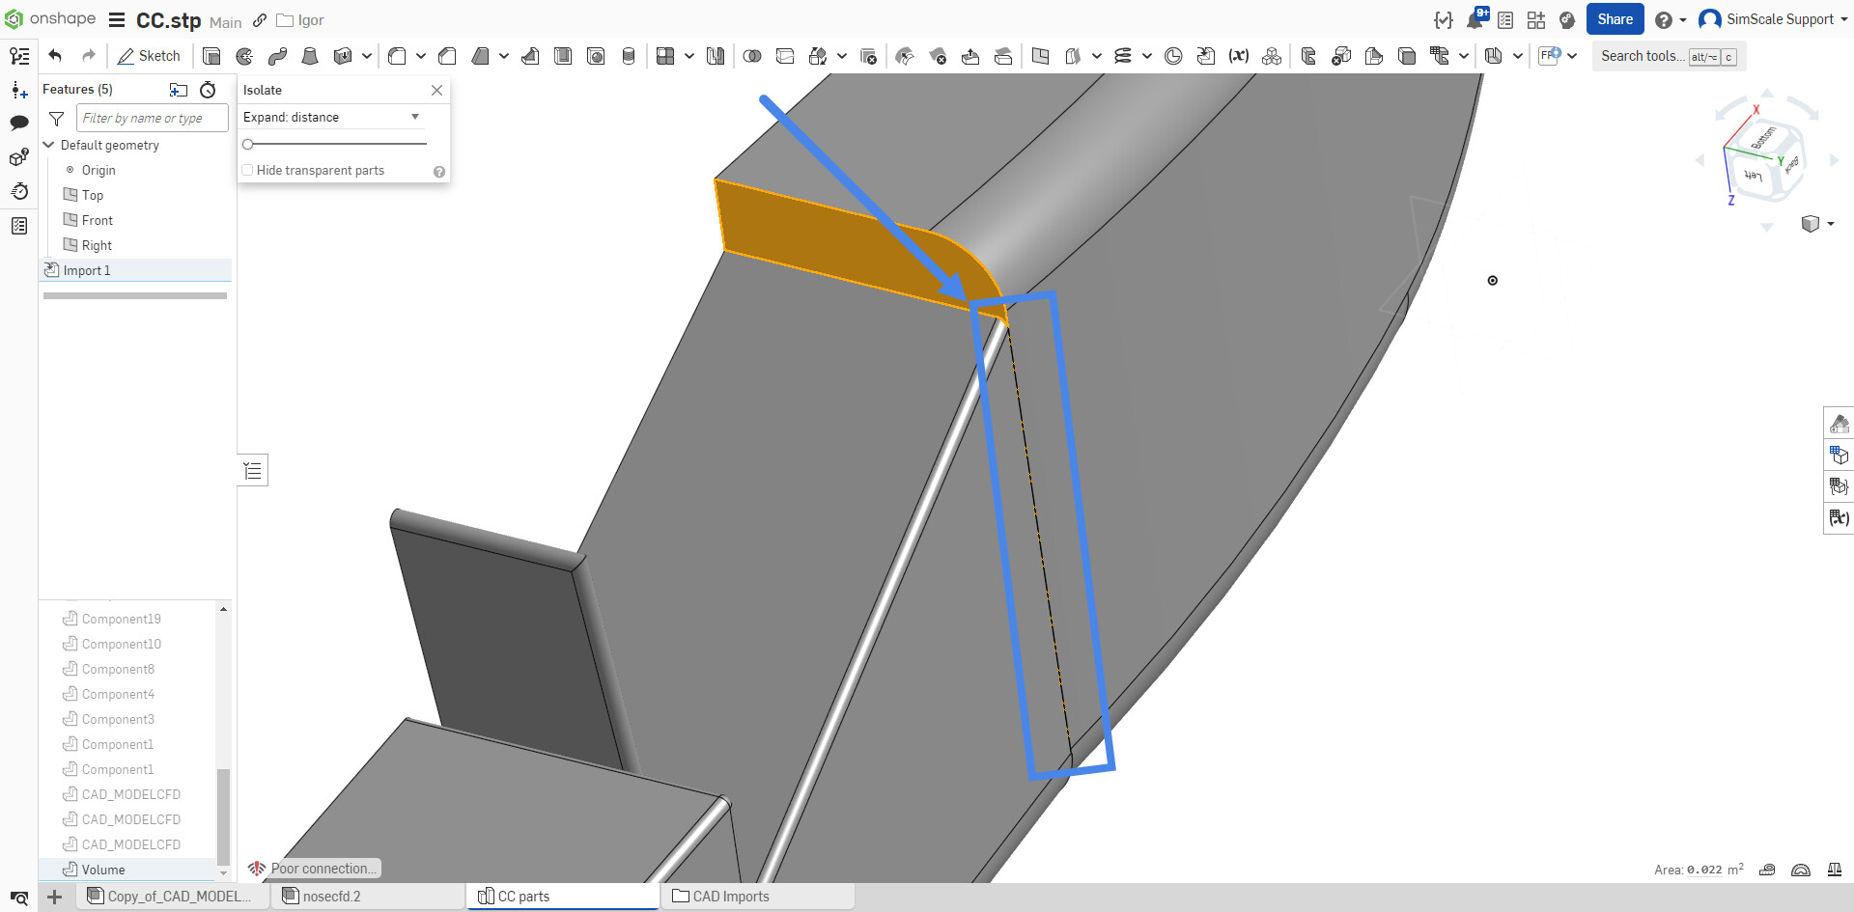The height and width of the screenshot is (912, 1854).
Task: Open the Help menu dropdown
Action: click(x=1671, y=20)
